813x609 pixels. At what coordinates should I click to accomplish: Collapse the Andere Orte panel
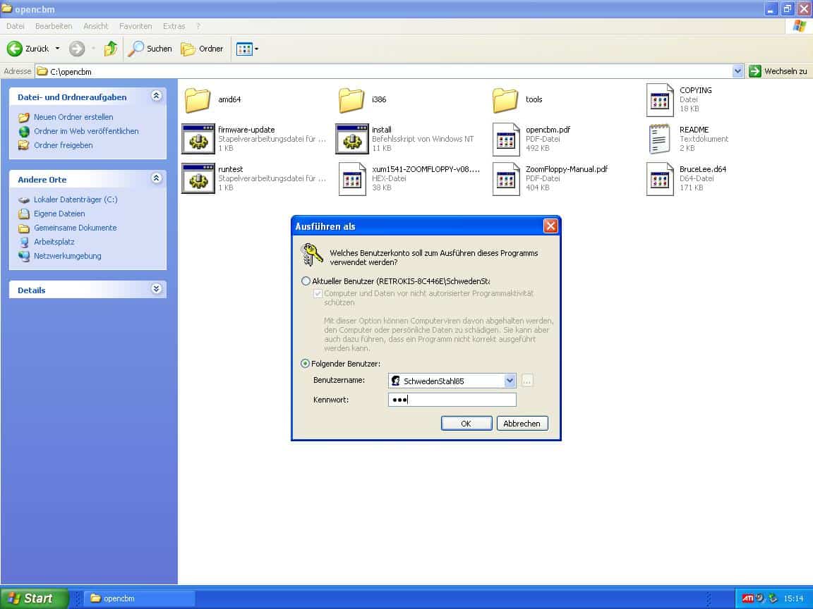pos(156,178)
